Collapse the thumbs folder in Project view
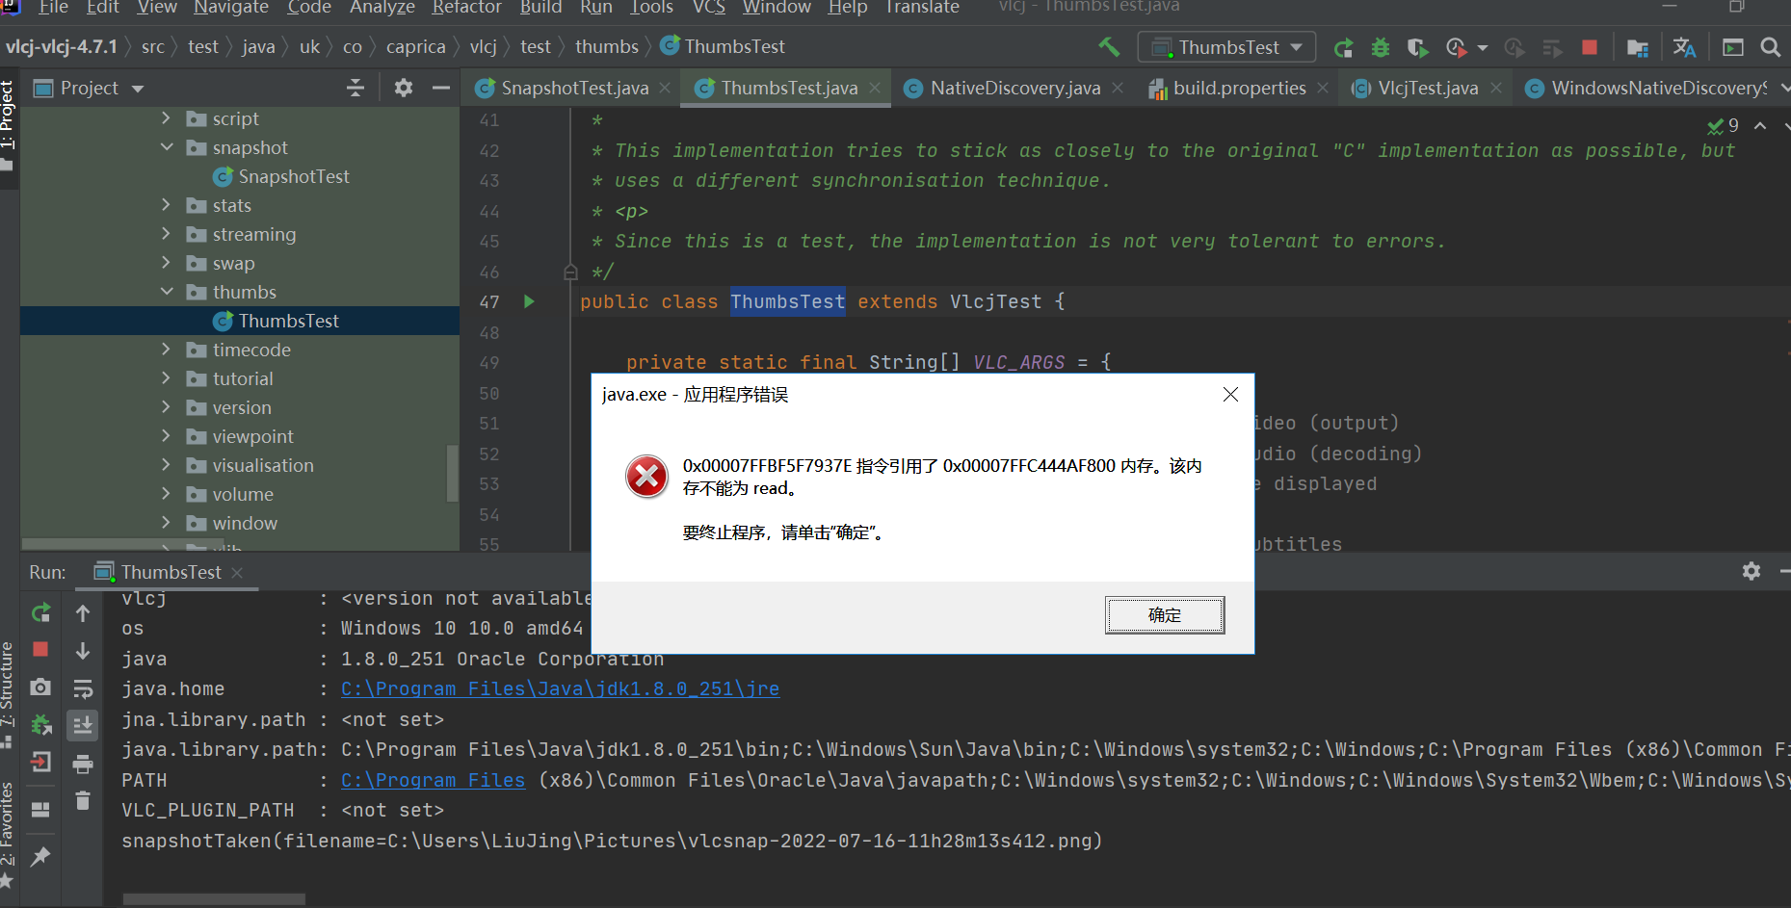 [x=167, y=291]
